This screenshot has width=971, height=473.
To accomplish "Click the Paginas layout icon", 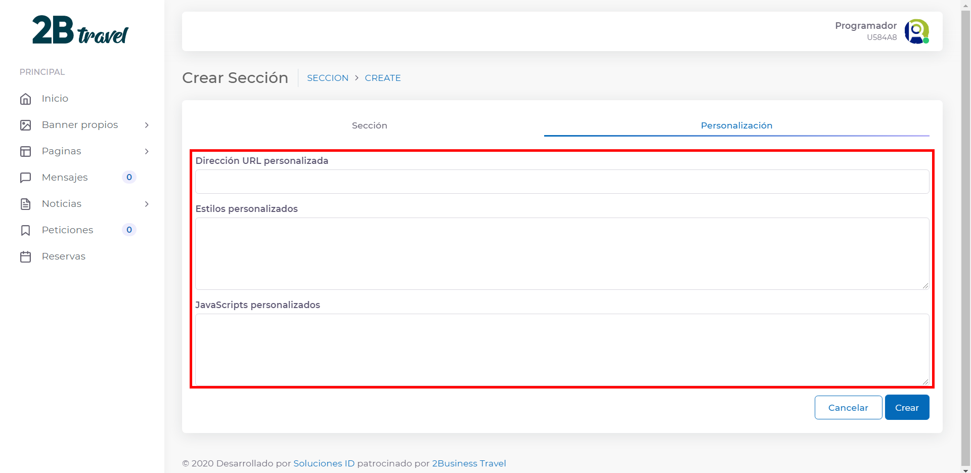I will pos(26,151).
